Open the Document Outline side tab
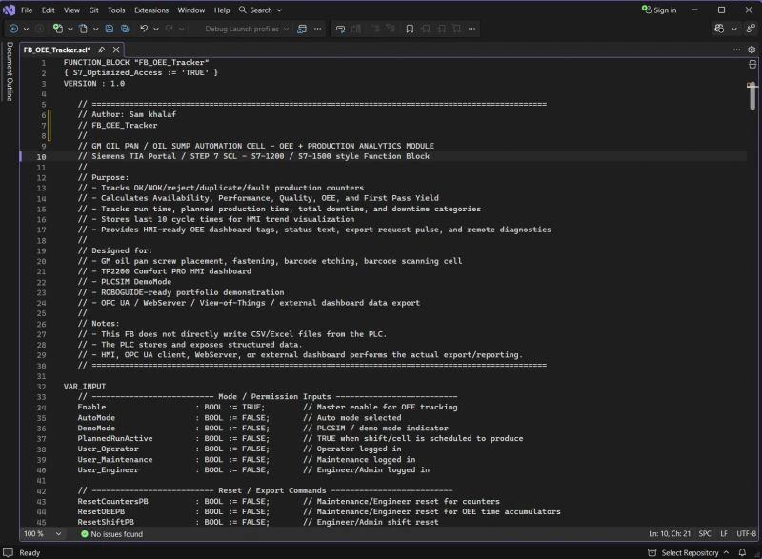Viewport: 762px width, 559px height. click(10, 71)
